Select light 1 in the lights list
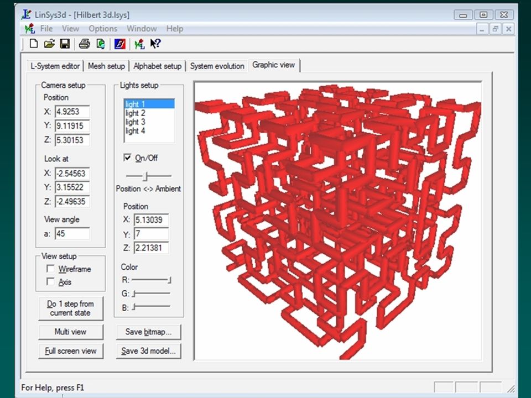The height and width of the screenshot is (398, 531). 149,104
